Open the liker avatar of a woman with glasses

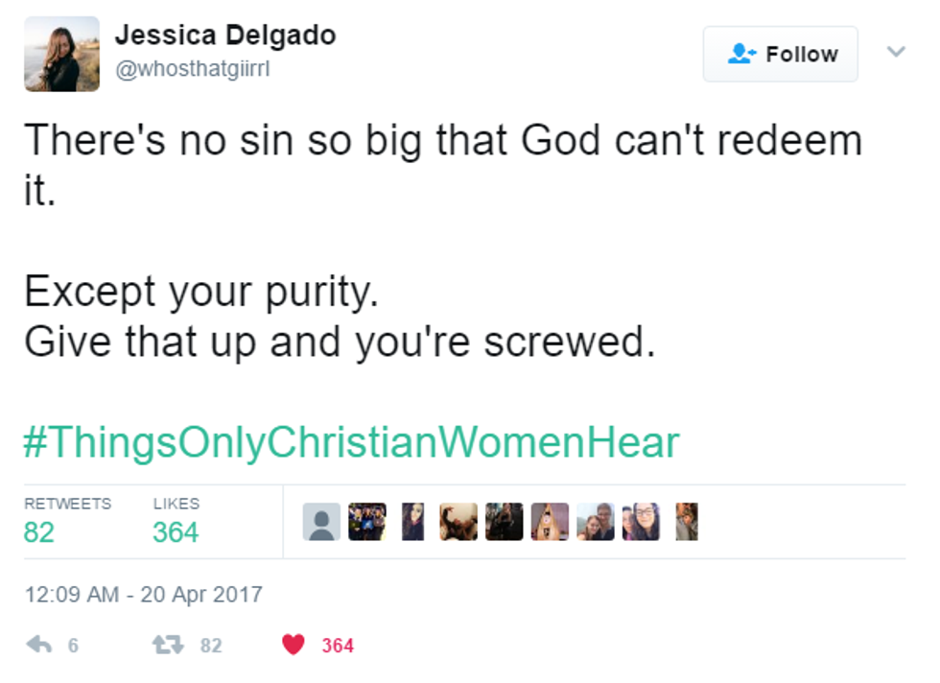coord(641,522)
